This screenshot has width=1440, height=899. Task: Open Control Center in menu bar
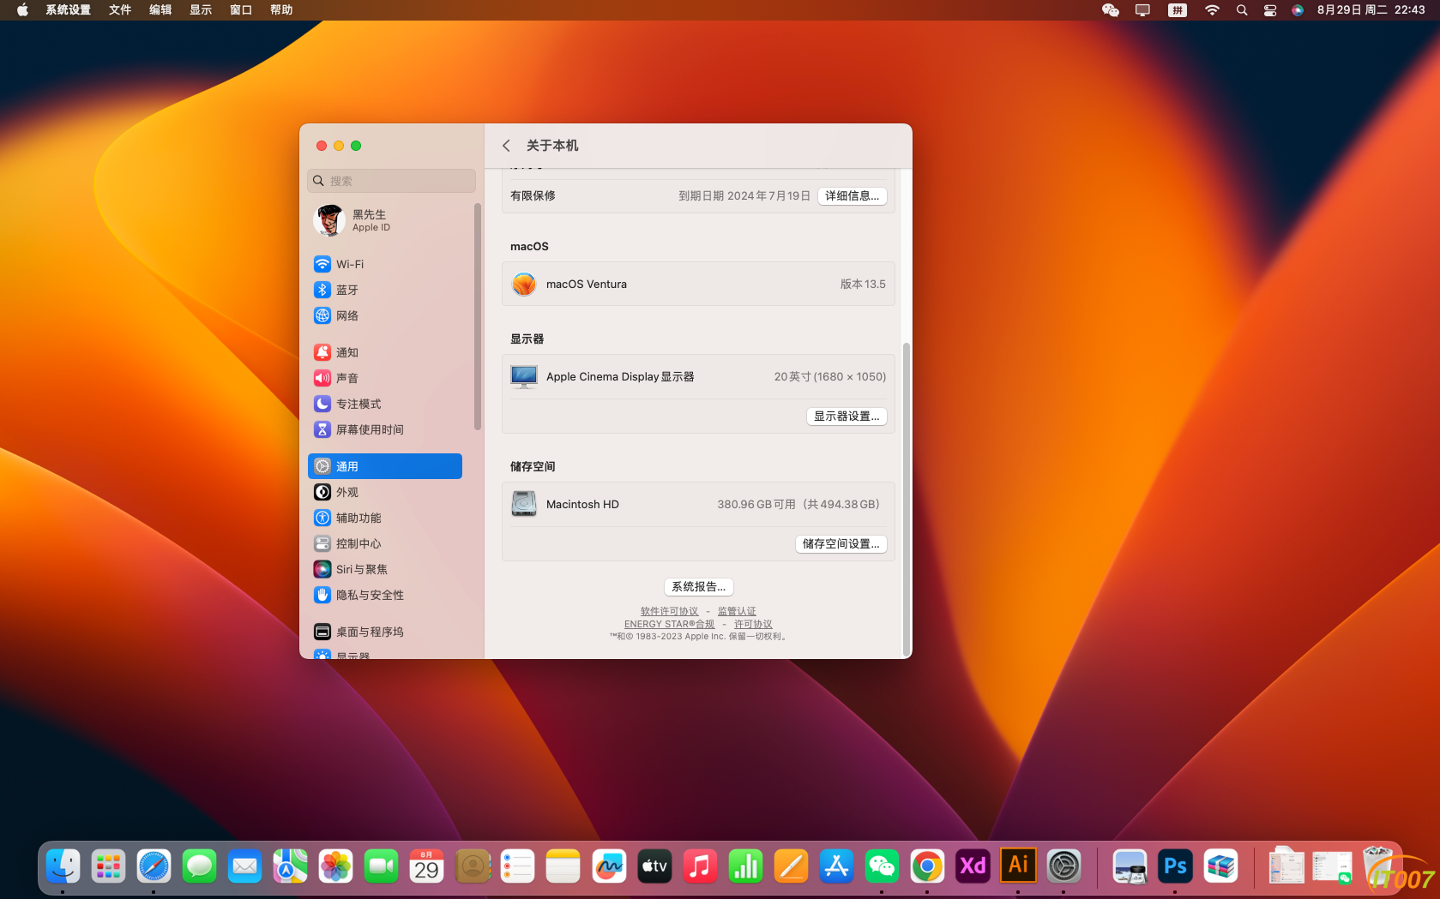pyautogui.click(x=1270, y=10)
